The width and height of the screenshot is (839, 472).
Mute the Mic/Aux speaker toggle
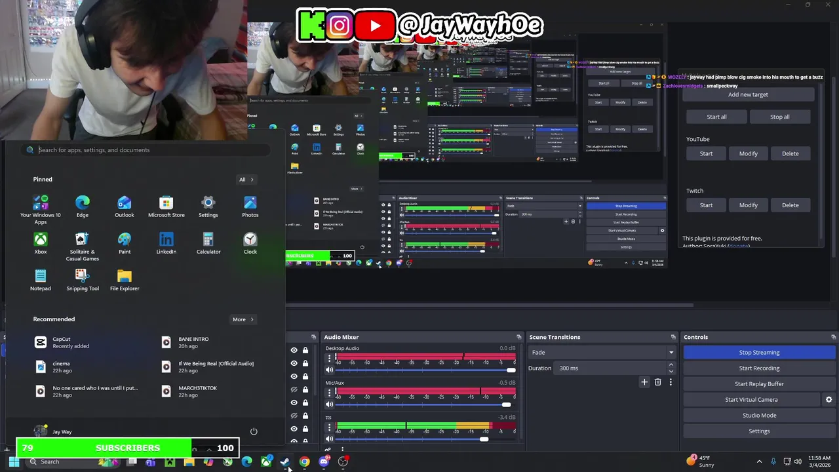click(x=330, y=404)
